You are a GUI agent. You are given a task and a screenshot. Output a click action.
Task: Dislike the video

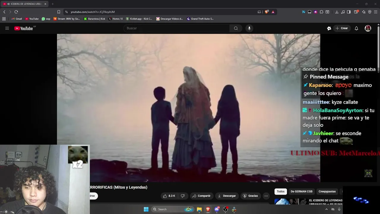pyautogui.click(x=183, y=196)
